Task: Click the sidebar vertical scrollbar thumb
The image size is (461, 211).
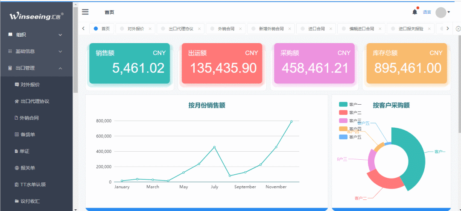Action: click(x=75, y=50)
